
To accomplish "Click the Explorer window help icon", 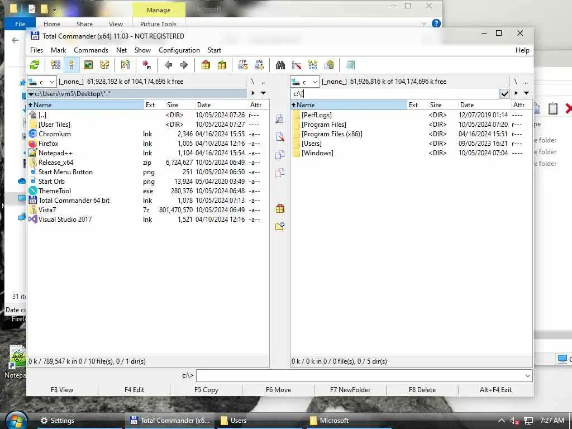I will pyautogui.click(x=436, y=23).
